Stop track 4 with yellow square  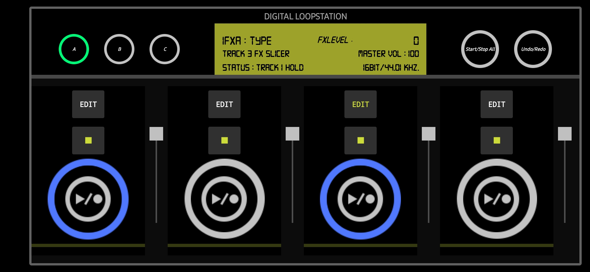click(497, 140)
